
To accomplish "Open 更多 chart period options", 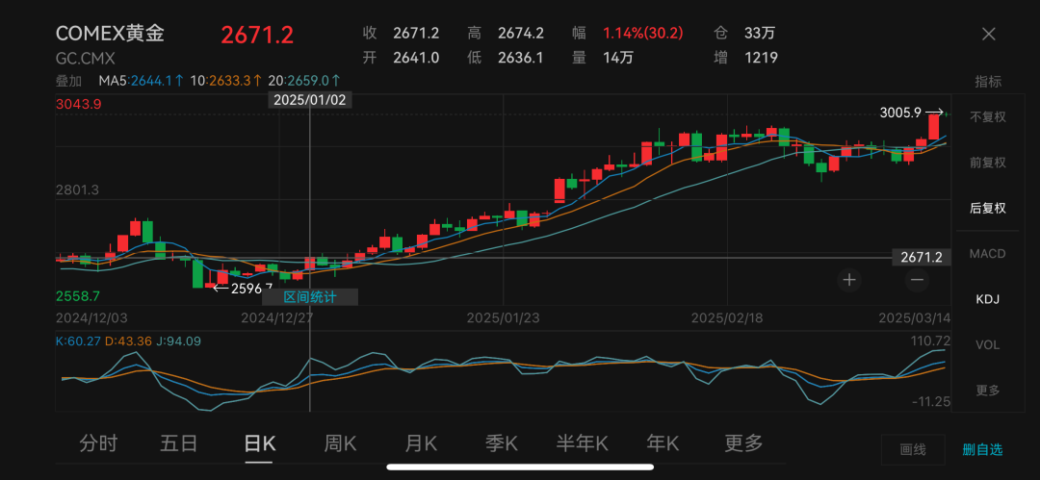I will pyautogui.click(x=743, y=443).
